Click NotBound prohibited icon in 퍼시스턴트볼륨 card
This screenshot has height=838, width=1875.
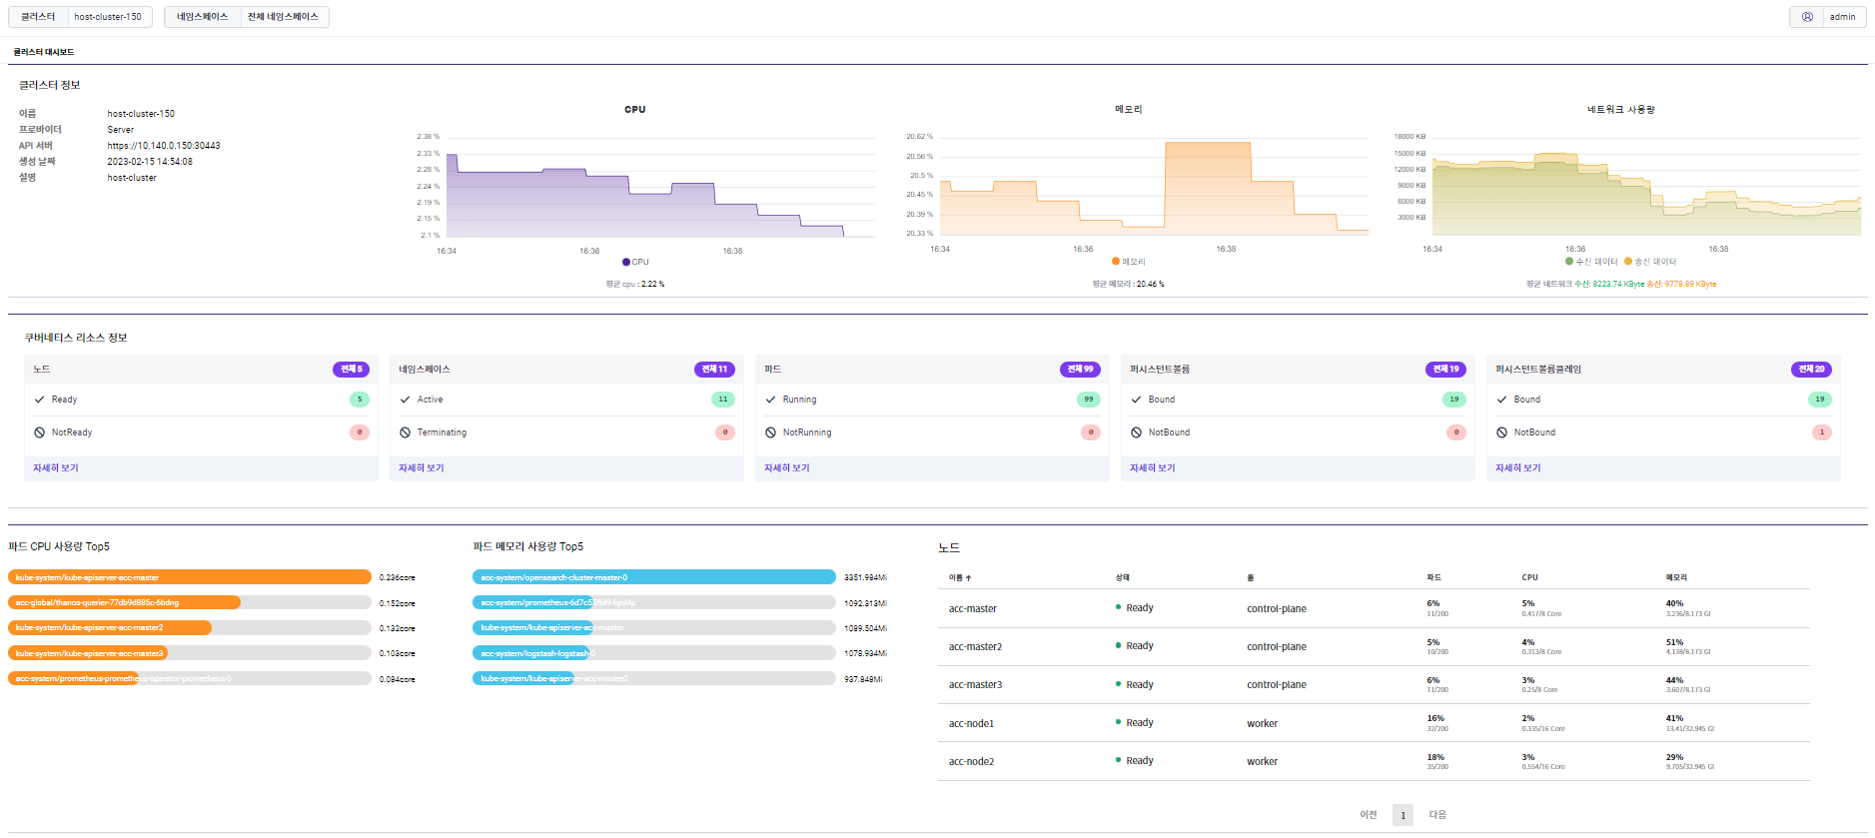point(1137,432)
